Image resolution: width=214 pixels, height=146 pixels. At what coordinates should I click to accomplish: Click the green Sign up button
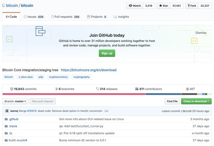coord(107,53)
